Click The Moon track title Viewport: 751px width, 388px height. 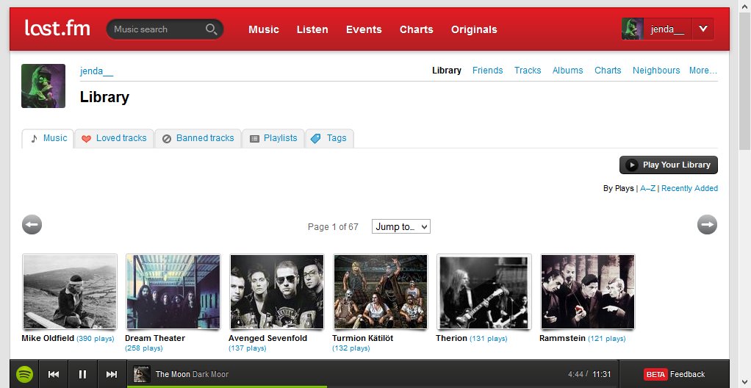[x=173, y=374]
